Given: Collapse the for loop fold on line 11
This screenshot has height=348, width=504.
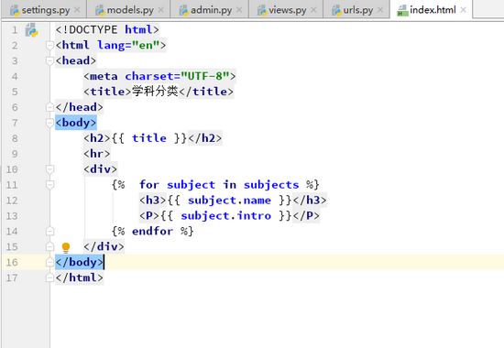Looking at the screenshot, I should [49, 185].
